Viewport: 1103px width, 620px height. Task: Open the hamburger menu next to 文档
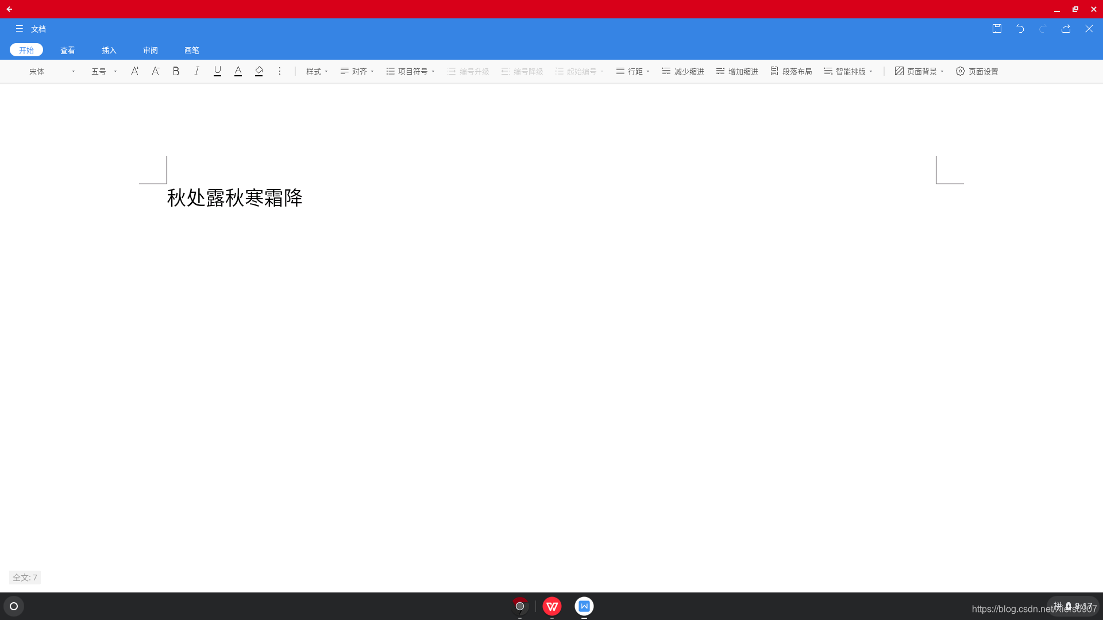20,29
